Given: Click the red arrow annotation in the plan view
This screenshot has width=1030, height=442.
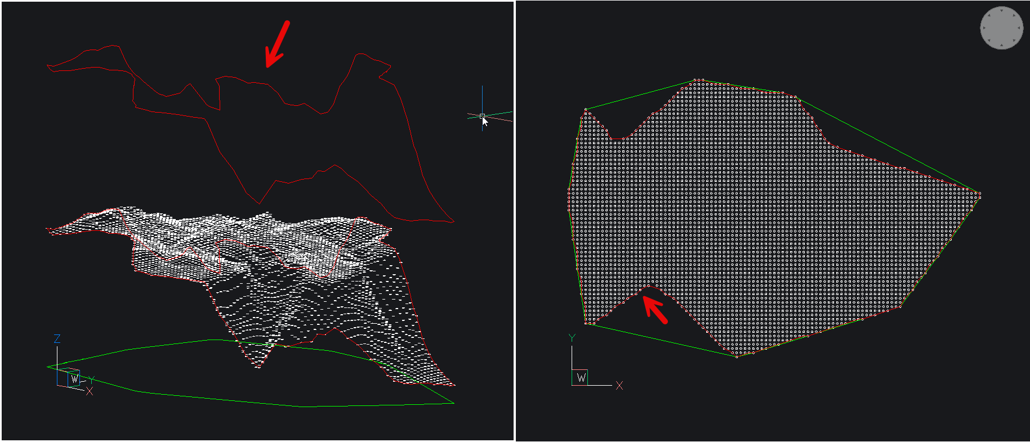Looking at the screenshot, I should (x=655, y=310).
